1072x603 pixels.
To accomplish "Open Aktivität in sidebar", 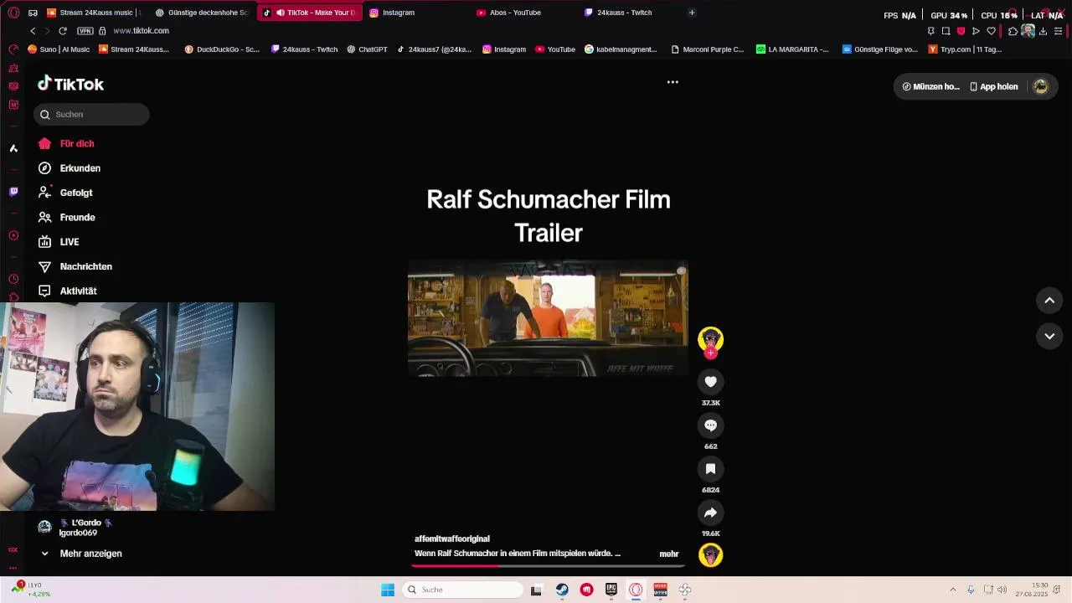I will 68,291.
